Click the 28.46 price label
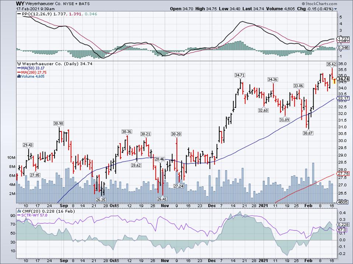Screen dimensions: 353x264 [x=160, y=159]
